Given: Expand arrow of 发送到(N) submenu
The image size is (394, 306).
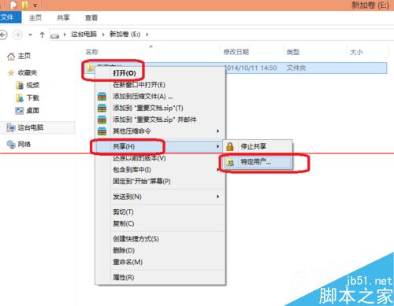Looking at the screenshot, I should tap(217, 197).
